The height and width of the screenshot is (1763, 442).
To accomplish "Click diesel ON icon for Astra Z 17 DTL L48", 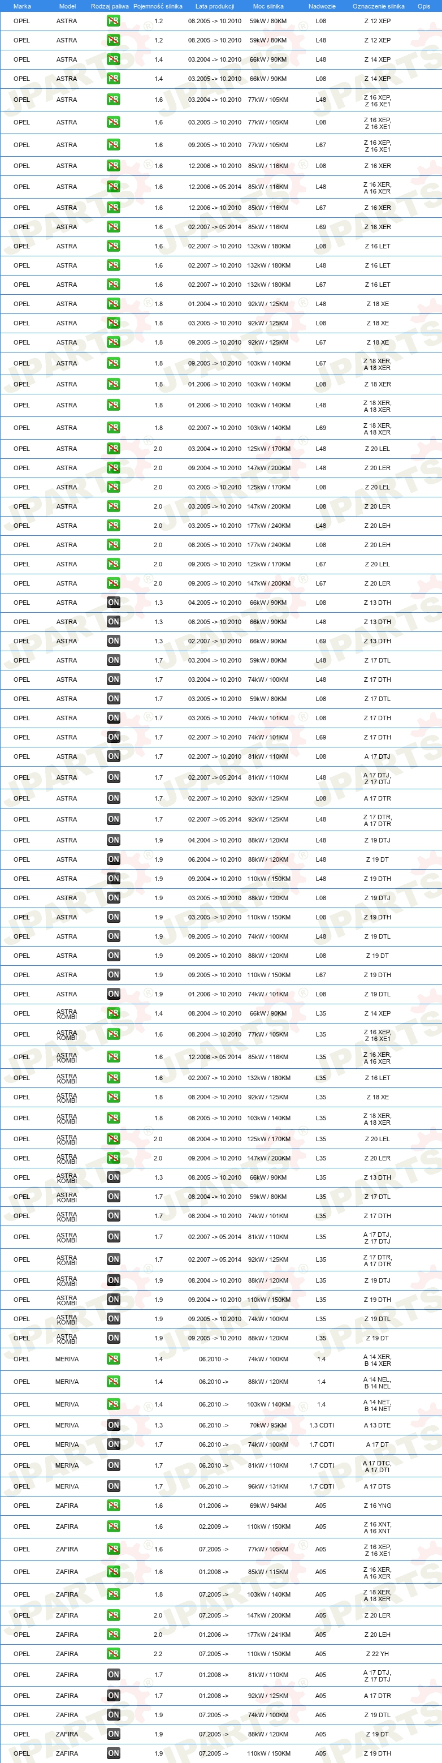I will [x=113, y=660].
